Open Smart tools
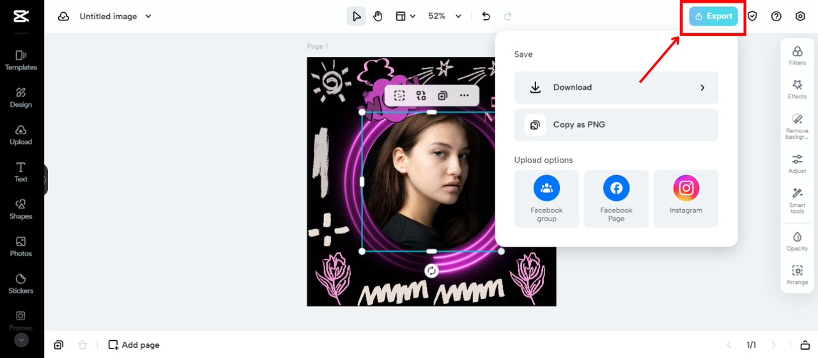Image resolution: width=818 pixels, height=358 pixels. click(797, 201)
